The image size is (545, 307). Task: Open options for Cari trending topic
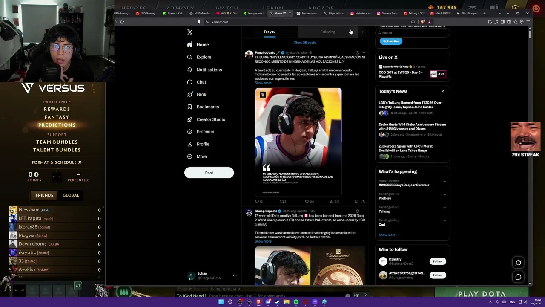coord(444,221)
